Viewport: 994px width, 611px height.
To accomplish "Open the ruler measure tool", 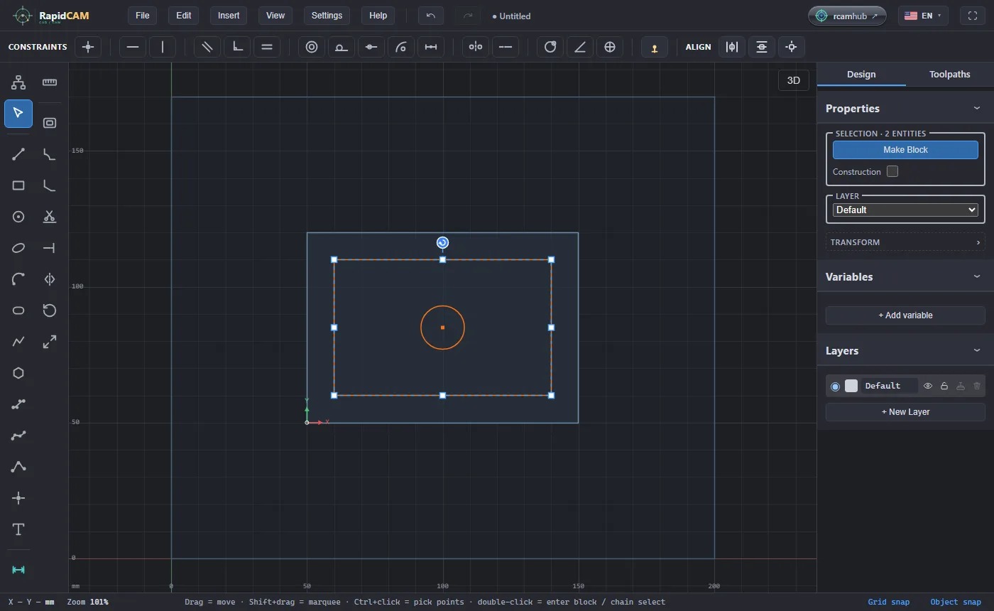I will [x=50, y=82].
